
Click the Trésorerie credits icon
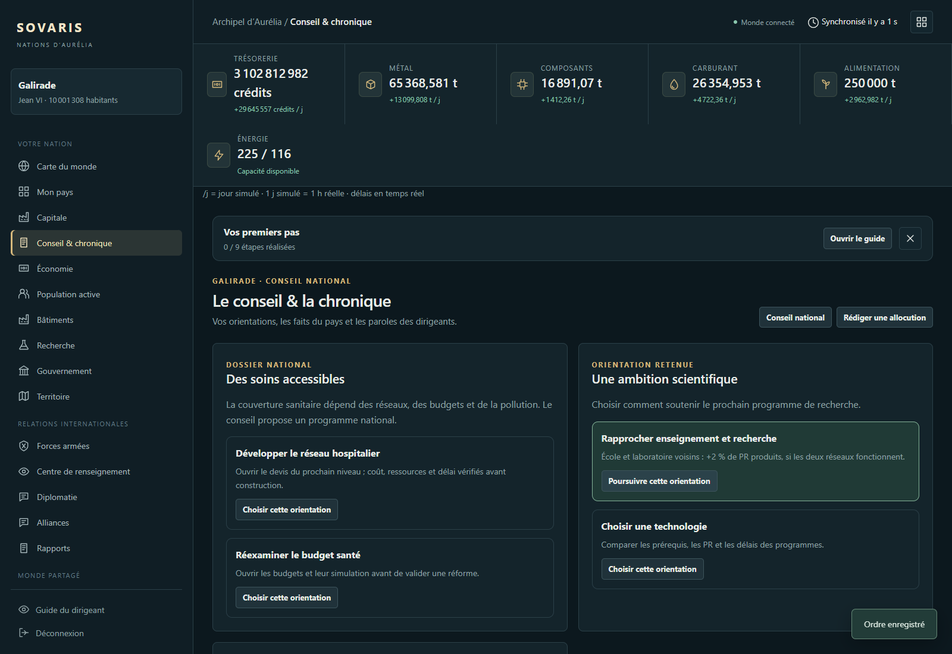[217, 84]
